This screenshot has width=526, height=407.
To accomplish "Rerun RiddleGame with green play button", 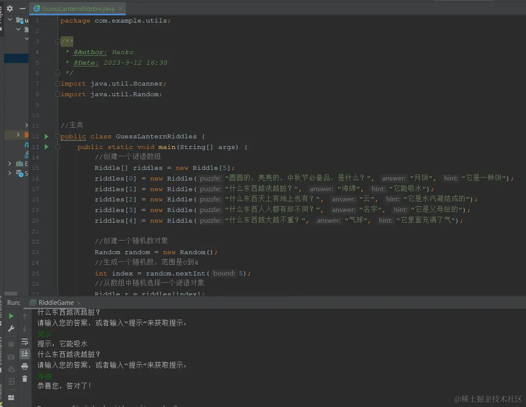I will click(12, 316).
